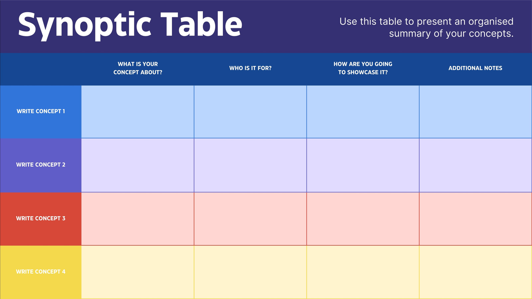Select Concept 1 cell under Additional Notes
The image size is (532, 299).
tap(475, 112)
